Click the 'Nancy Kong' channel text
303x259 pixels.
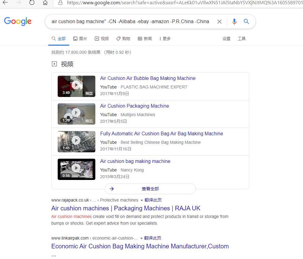point(132,170)
